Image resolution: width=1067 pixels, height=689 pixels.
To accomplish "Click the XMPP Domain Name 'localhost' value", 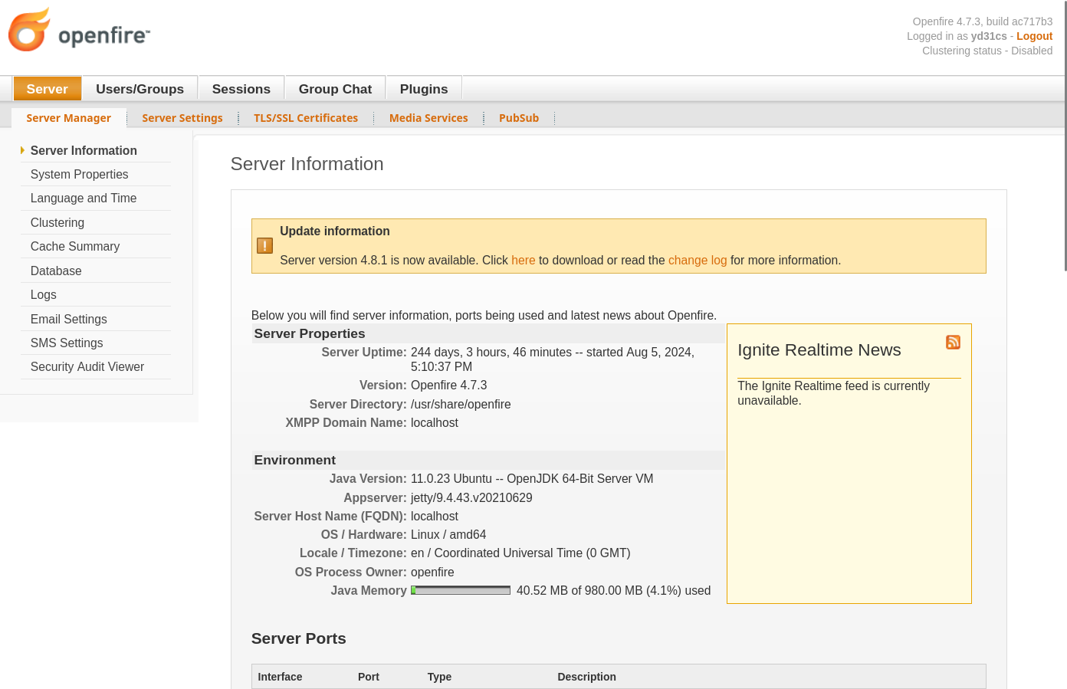I will pos(435,423).
